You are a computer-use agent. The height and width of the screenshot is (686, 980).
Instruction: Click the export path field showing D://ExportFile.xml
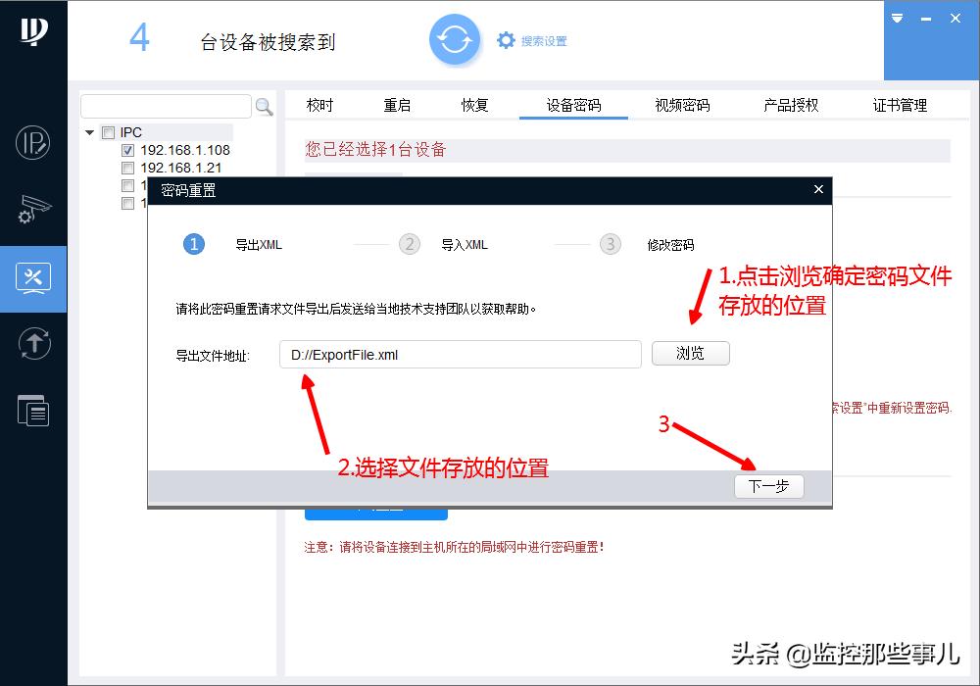click(x=460, y=355)
